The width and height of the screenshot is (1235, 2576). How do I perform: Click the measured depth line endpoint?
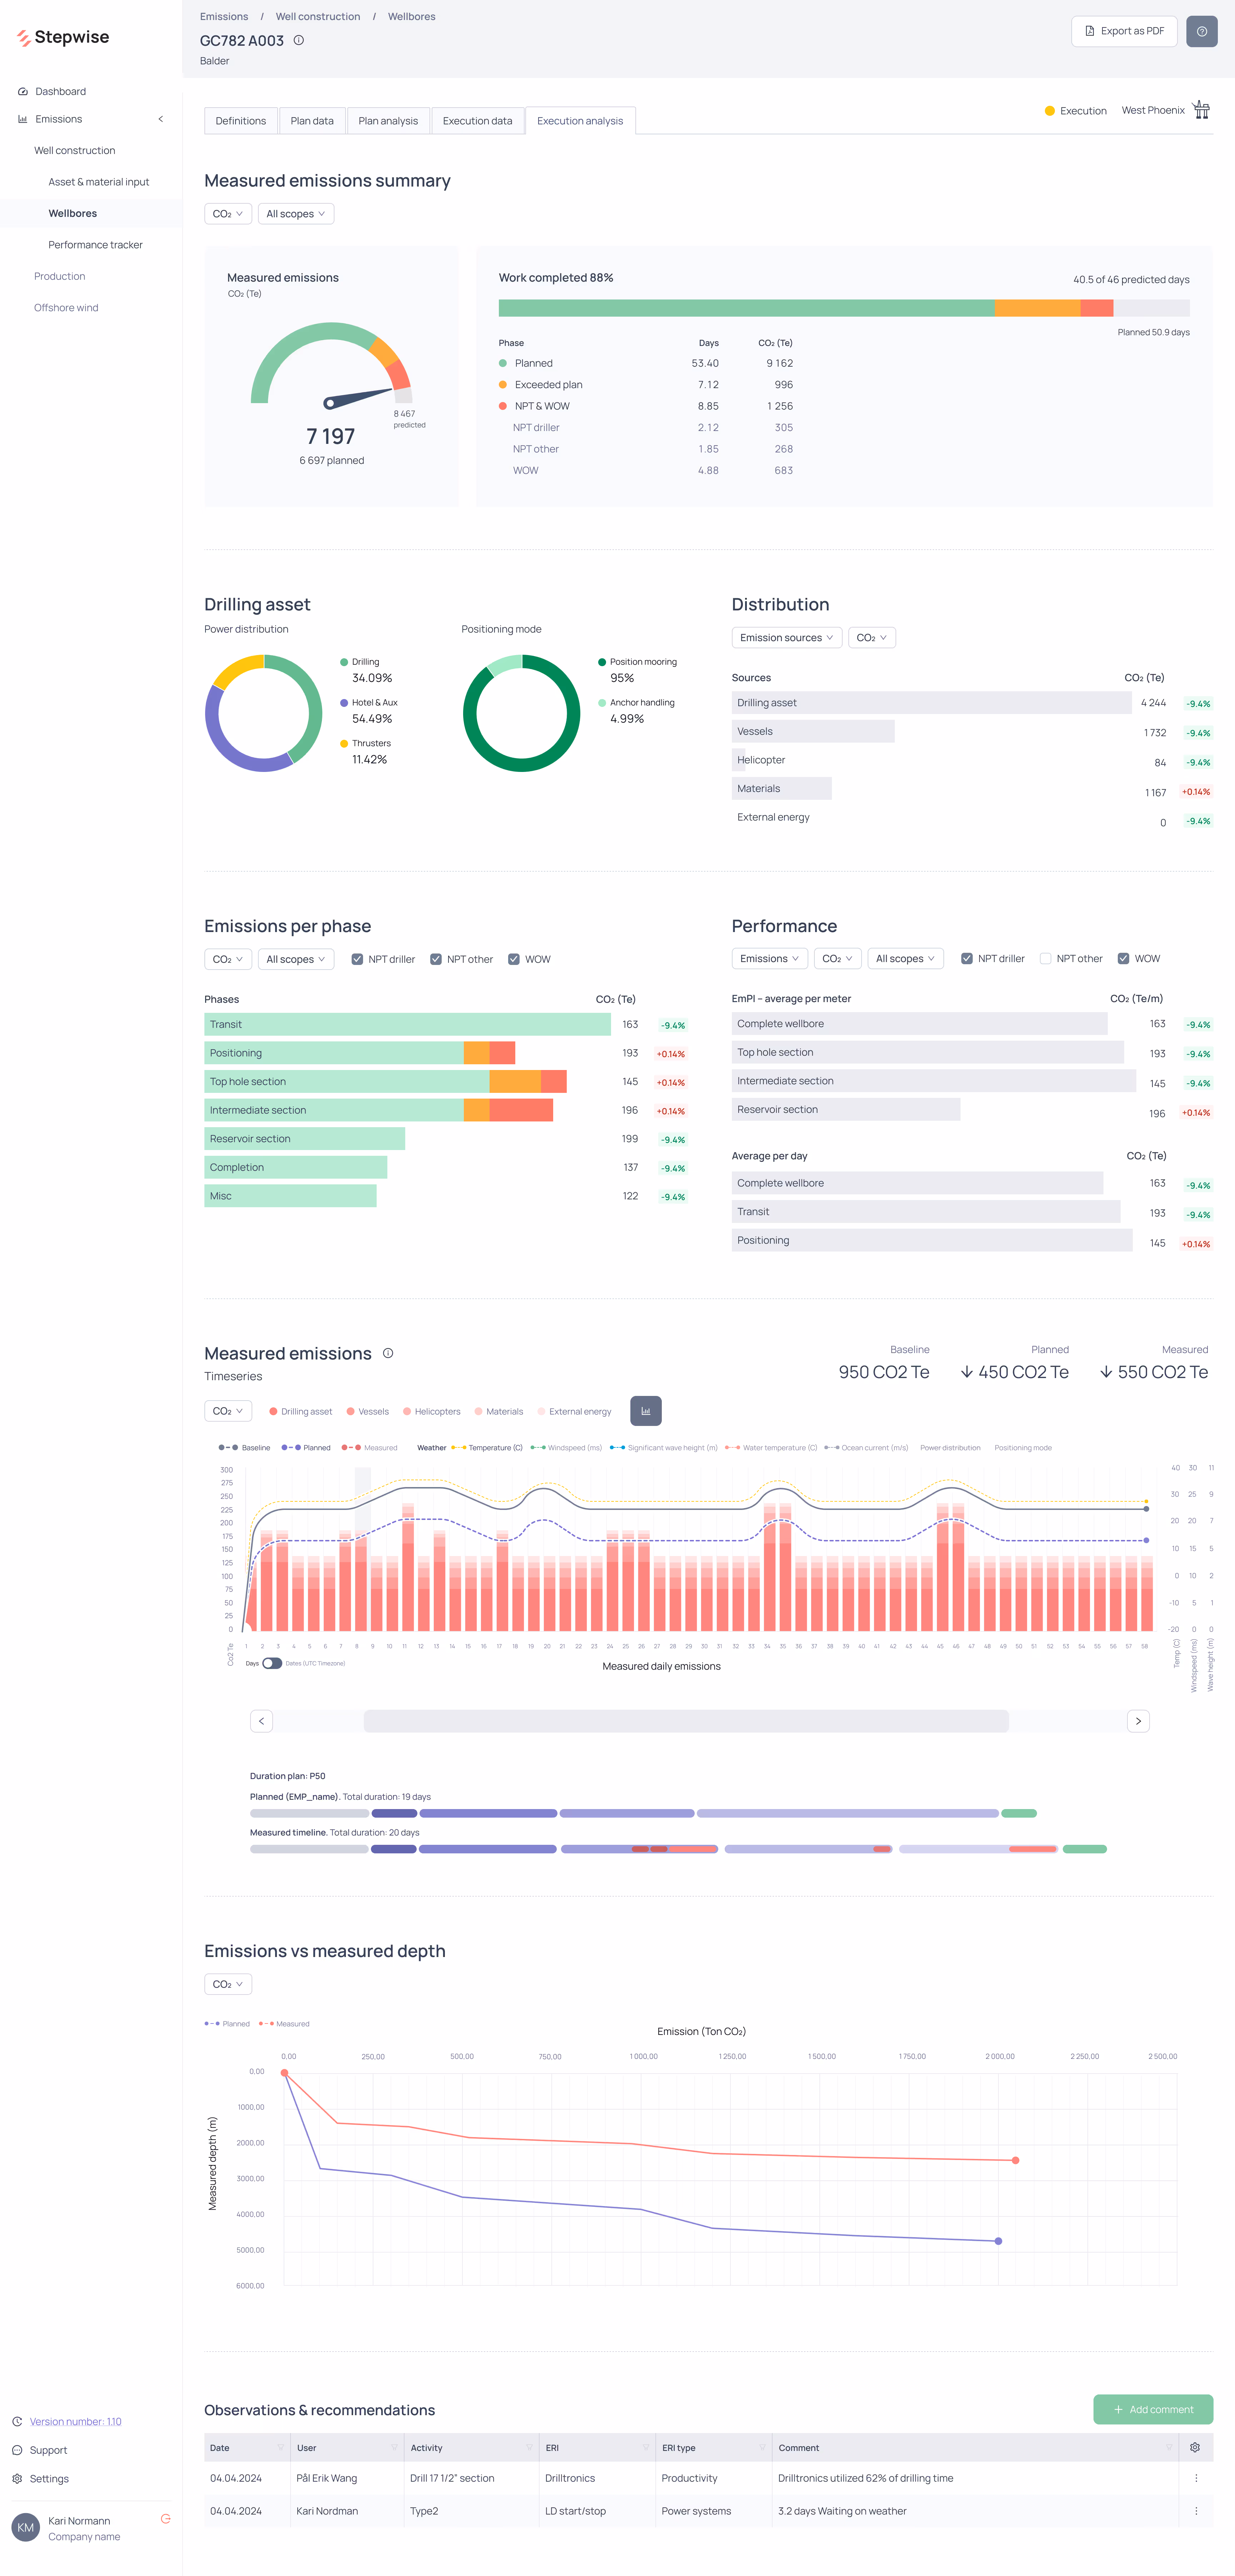click(x=1015, y=2160)
